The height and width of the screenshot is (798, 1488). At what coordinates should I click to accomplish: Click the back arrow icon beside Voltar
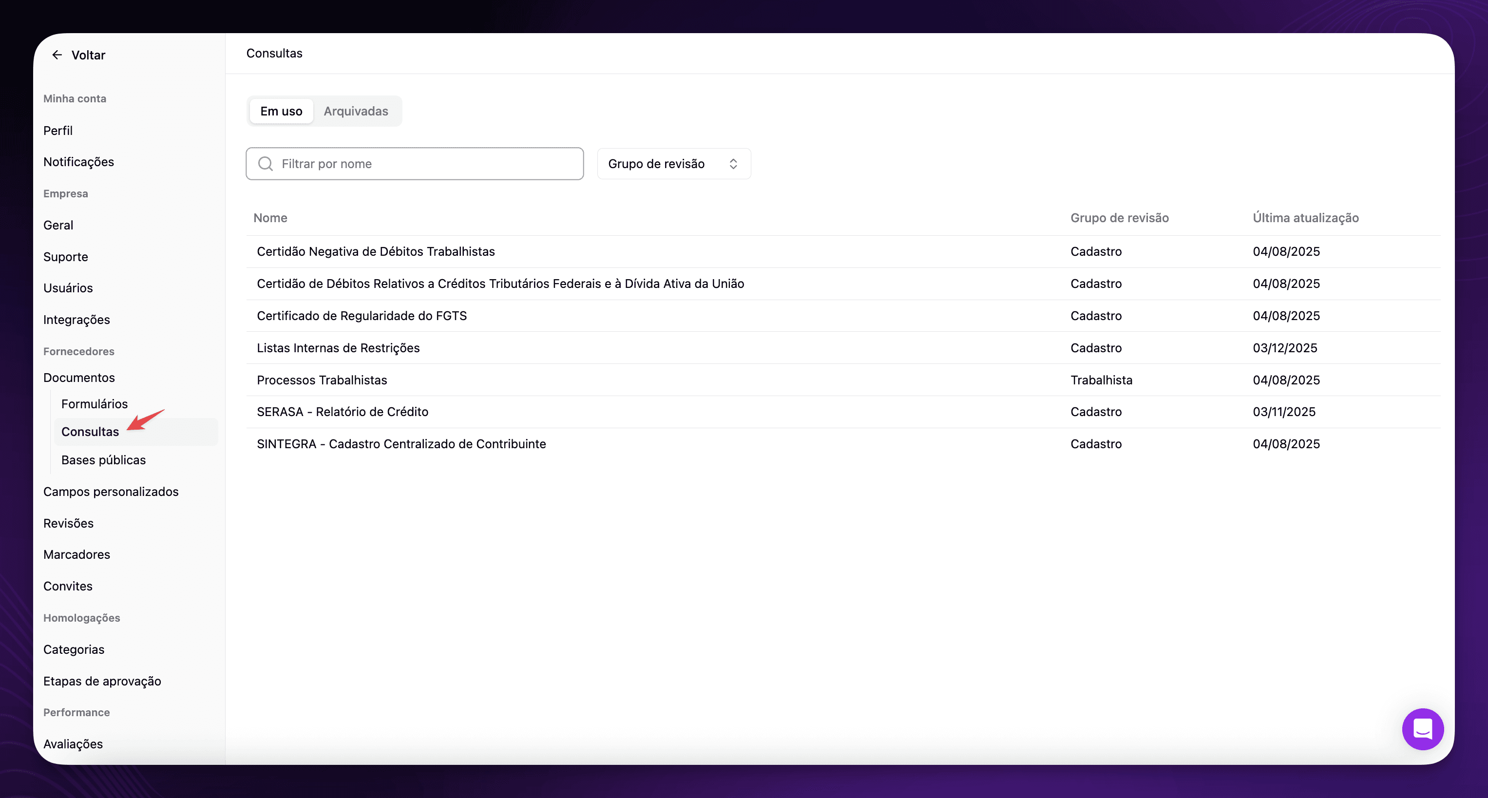[x=57, y=55]
